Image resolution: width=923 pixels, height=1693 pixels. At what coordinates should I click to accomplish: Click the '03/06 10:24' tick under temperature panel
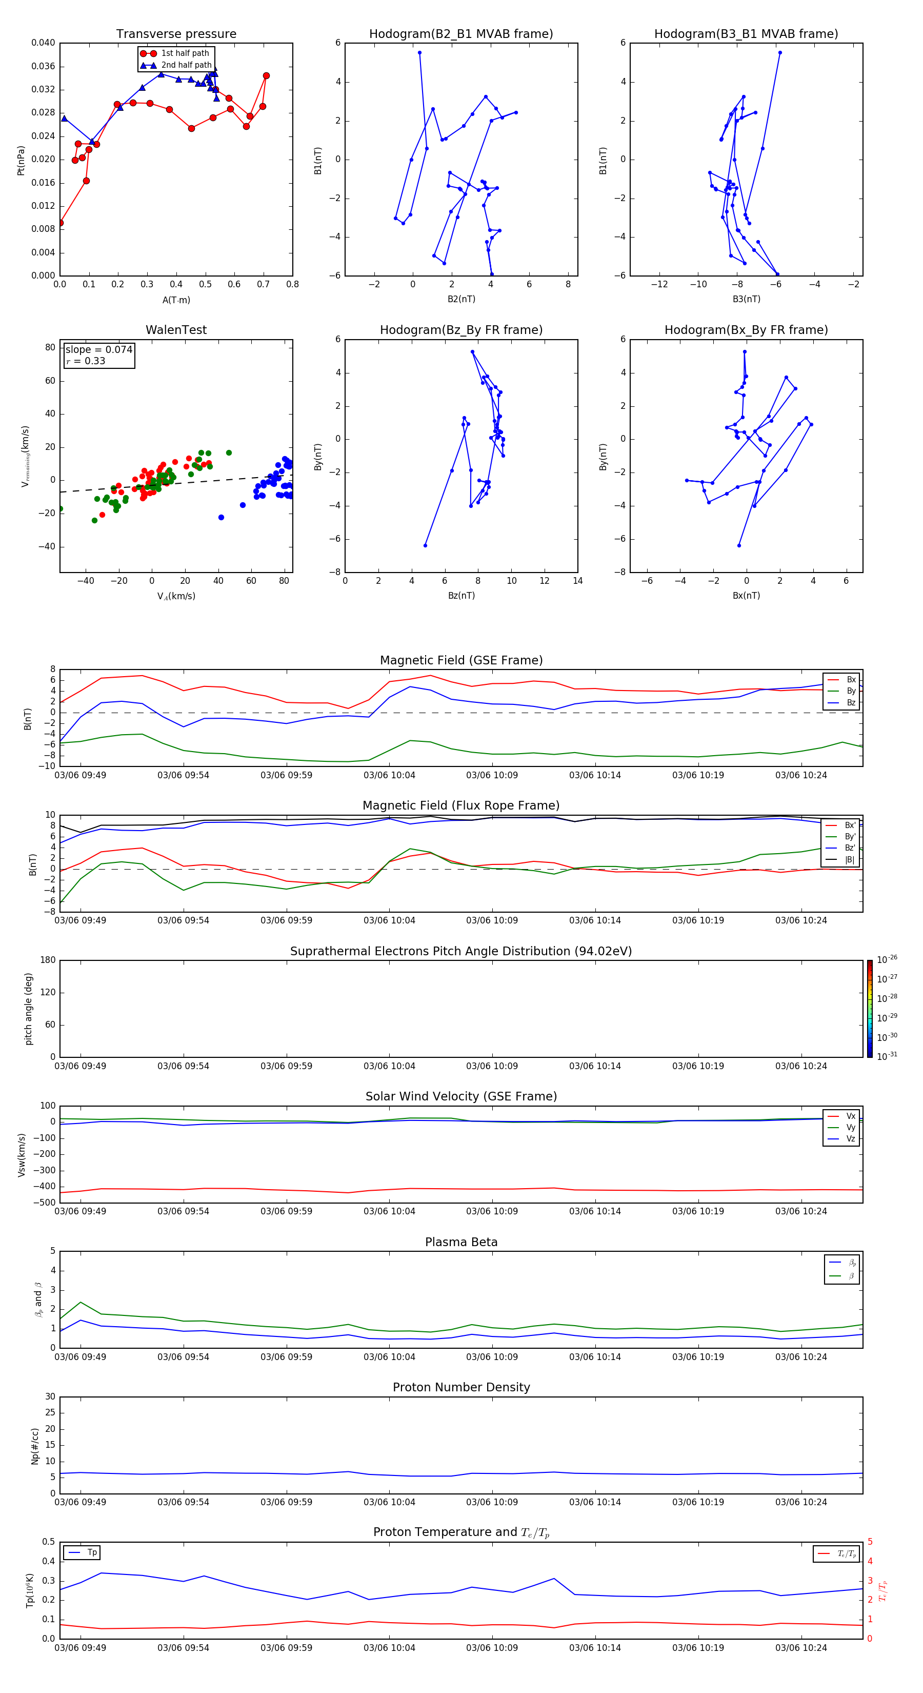801,1648
